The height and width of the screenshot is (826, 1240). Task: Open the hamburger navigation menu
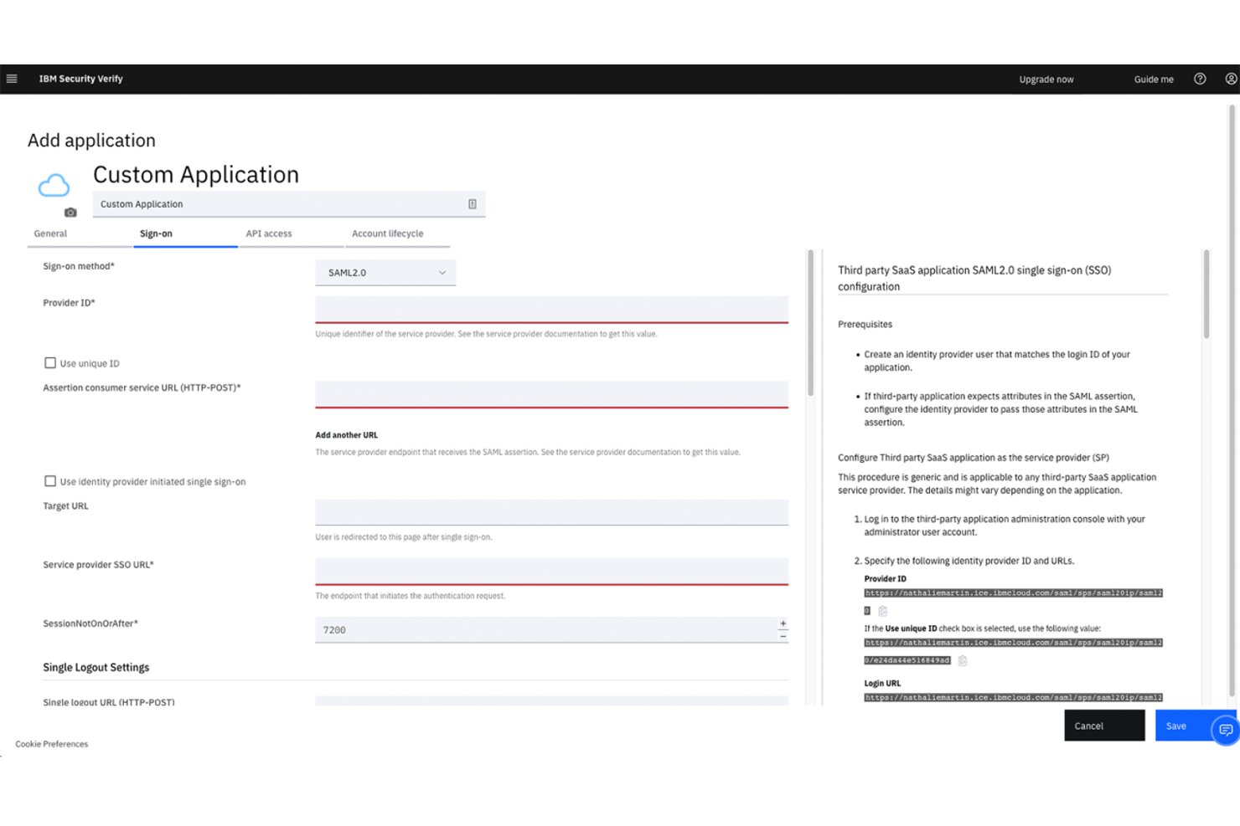[12, 79]
